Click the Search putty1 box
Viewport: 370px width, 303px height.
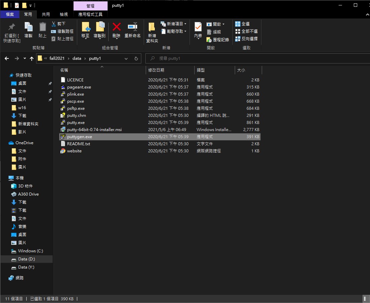click(257, 58)
